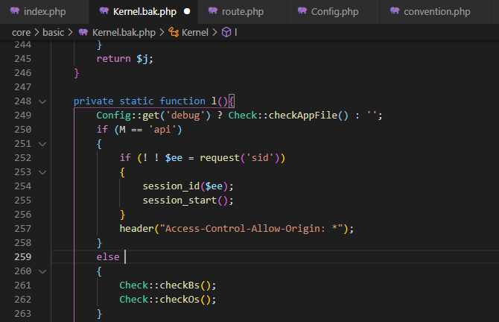The width and height of the screenshot is (499, 322).
Task: Click request('sid') on line 252
Action: tap(240, 158)
